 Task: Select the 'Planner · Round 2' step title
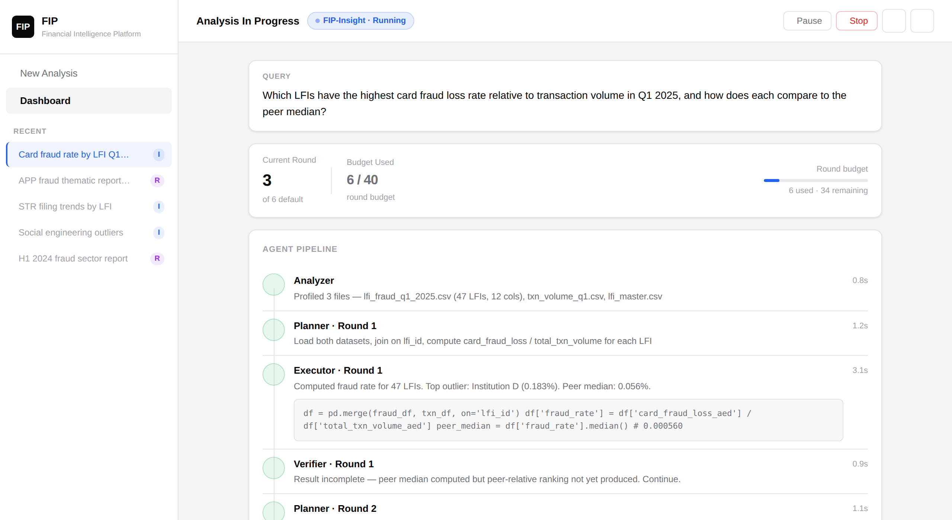(x=335, y=508)
